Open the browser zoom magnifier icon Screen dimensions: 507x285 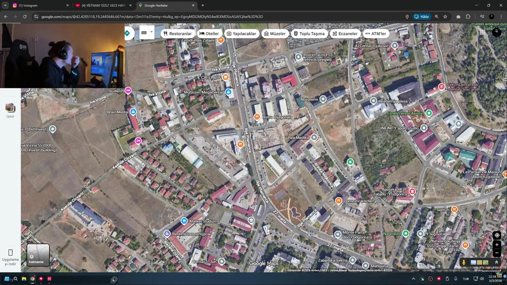pos(436,17)
